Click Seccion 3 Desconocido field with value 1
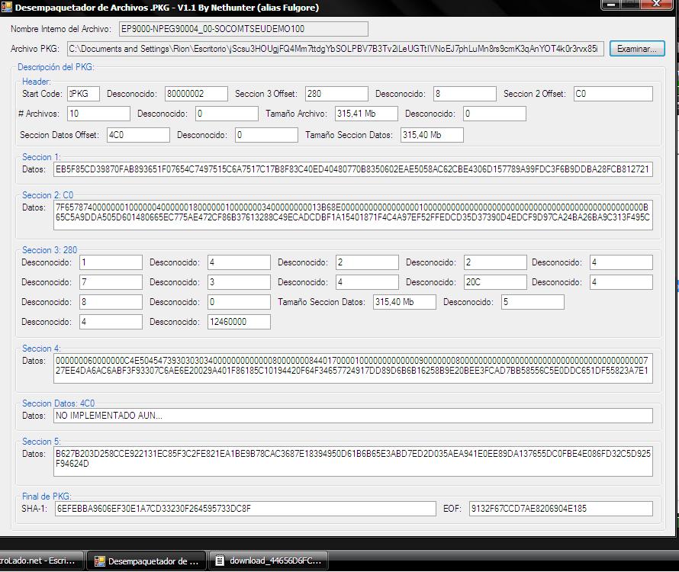Image resolution: width=679 pixels, height=572 pixels. (111, 262)
